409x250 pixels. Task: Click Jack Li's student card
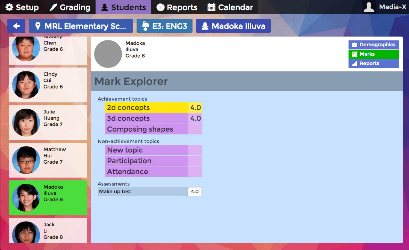(x=48, y=231)
